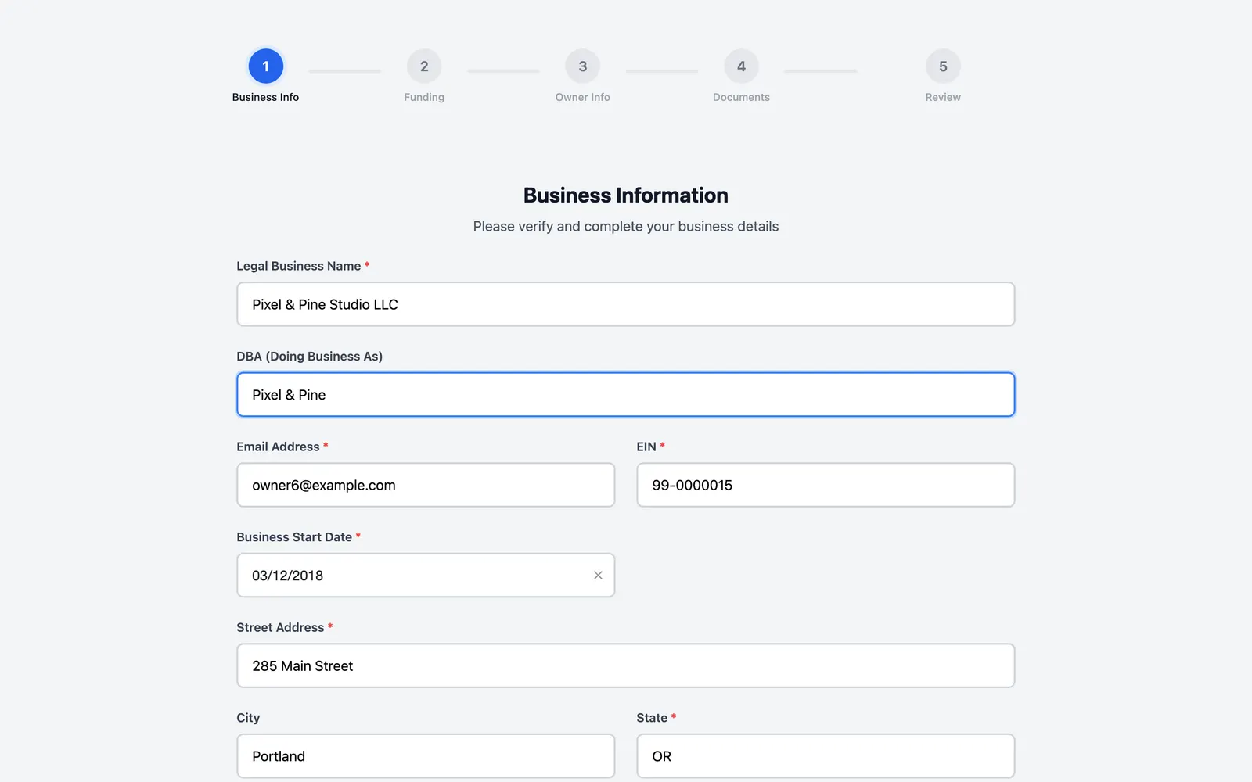The width and height of the screenshot is (1252, 782).
Task: Click the DBA (Doing Business As) label
Action: (310, 357)
